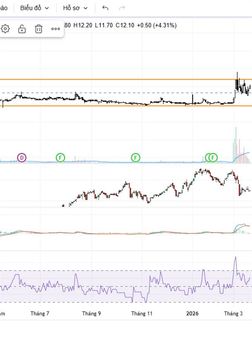The image size is (252, 337).
Task: Open the F marker near Tháng 11
Action: [135, 158]
